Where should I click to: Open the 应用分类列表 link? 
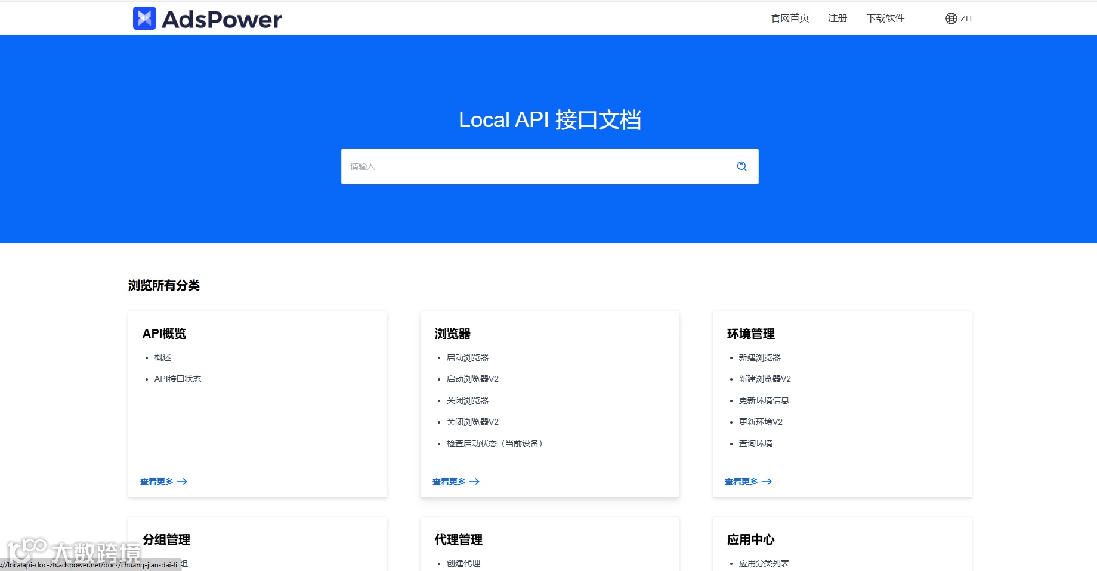pyautogui.click(x=764, y=563)
